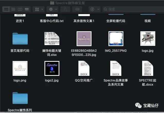Select the Spectre幽饰系列 folder icon
This screenshot has width=164, height=113.
click(20, 98)
